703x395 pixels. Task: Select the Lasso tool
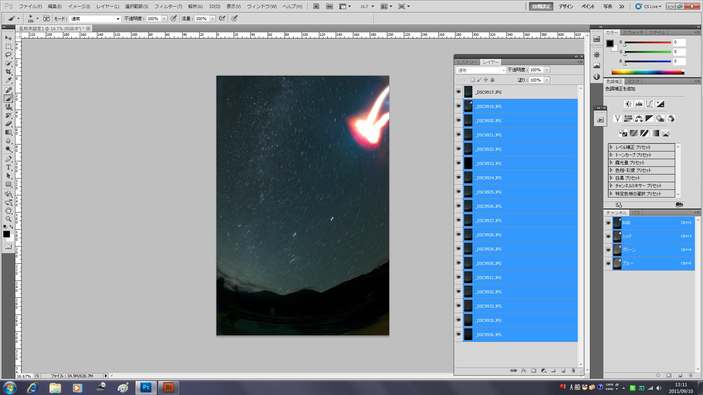(8, 55)
